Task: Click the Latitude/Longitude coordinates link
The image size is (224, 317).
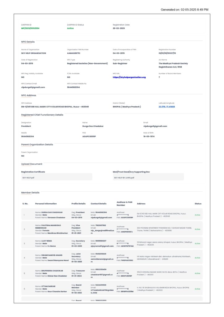Action: (167, 106)
